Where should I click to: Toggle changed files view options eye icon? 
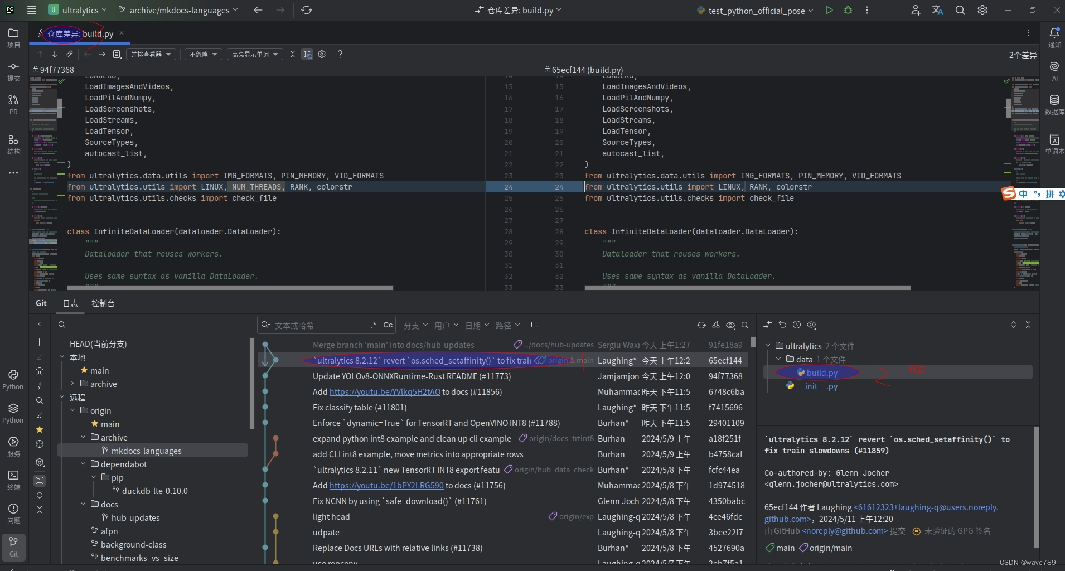coord(812,325)
